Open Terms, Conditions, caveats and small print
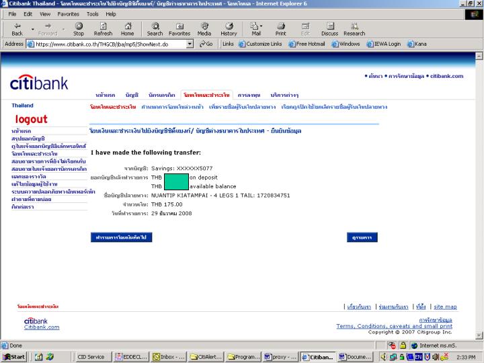 (394, 326)
